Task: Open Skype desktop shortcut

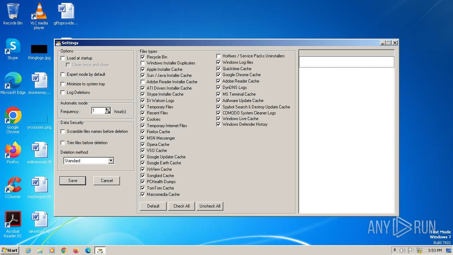Action: click(13, 49)
